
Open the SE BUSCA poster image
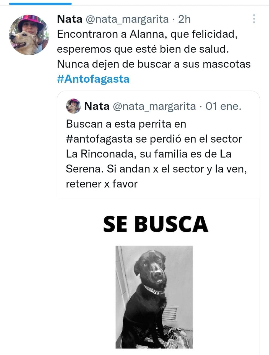coord(158,277)
